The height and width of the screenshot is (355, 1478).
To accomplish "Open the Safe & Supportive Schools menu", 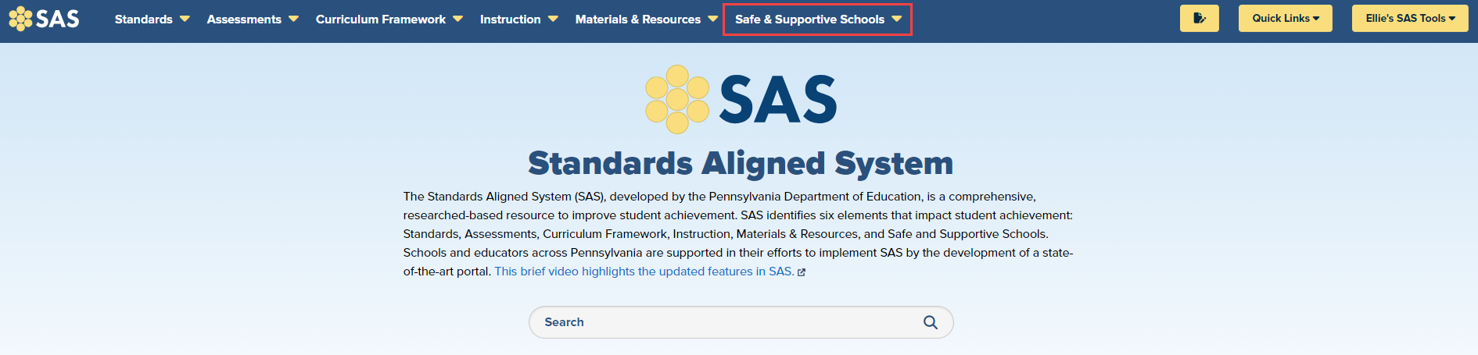I will [809, 19].
